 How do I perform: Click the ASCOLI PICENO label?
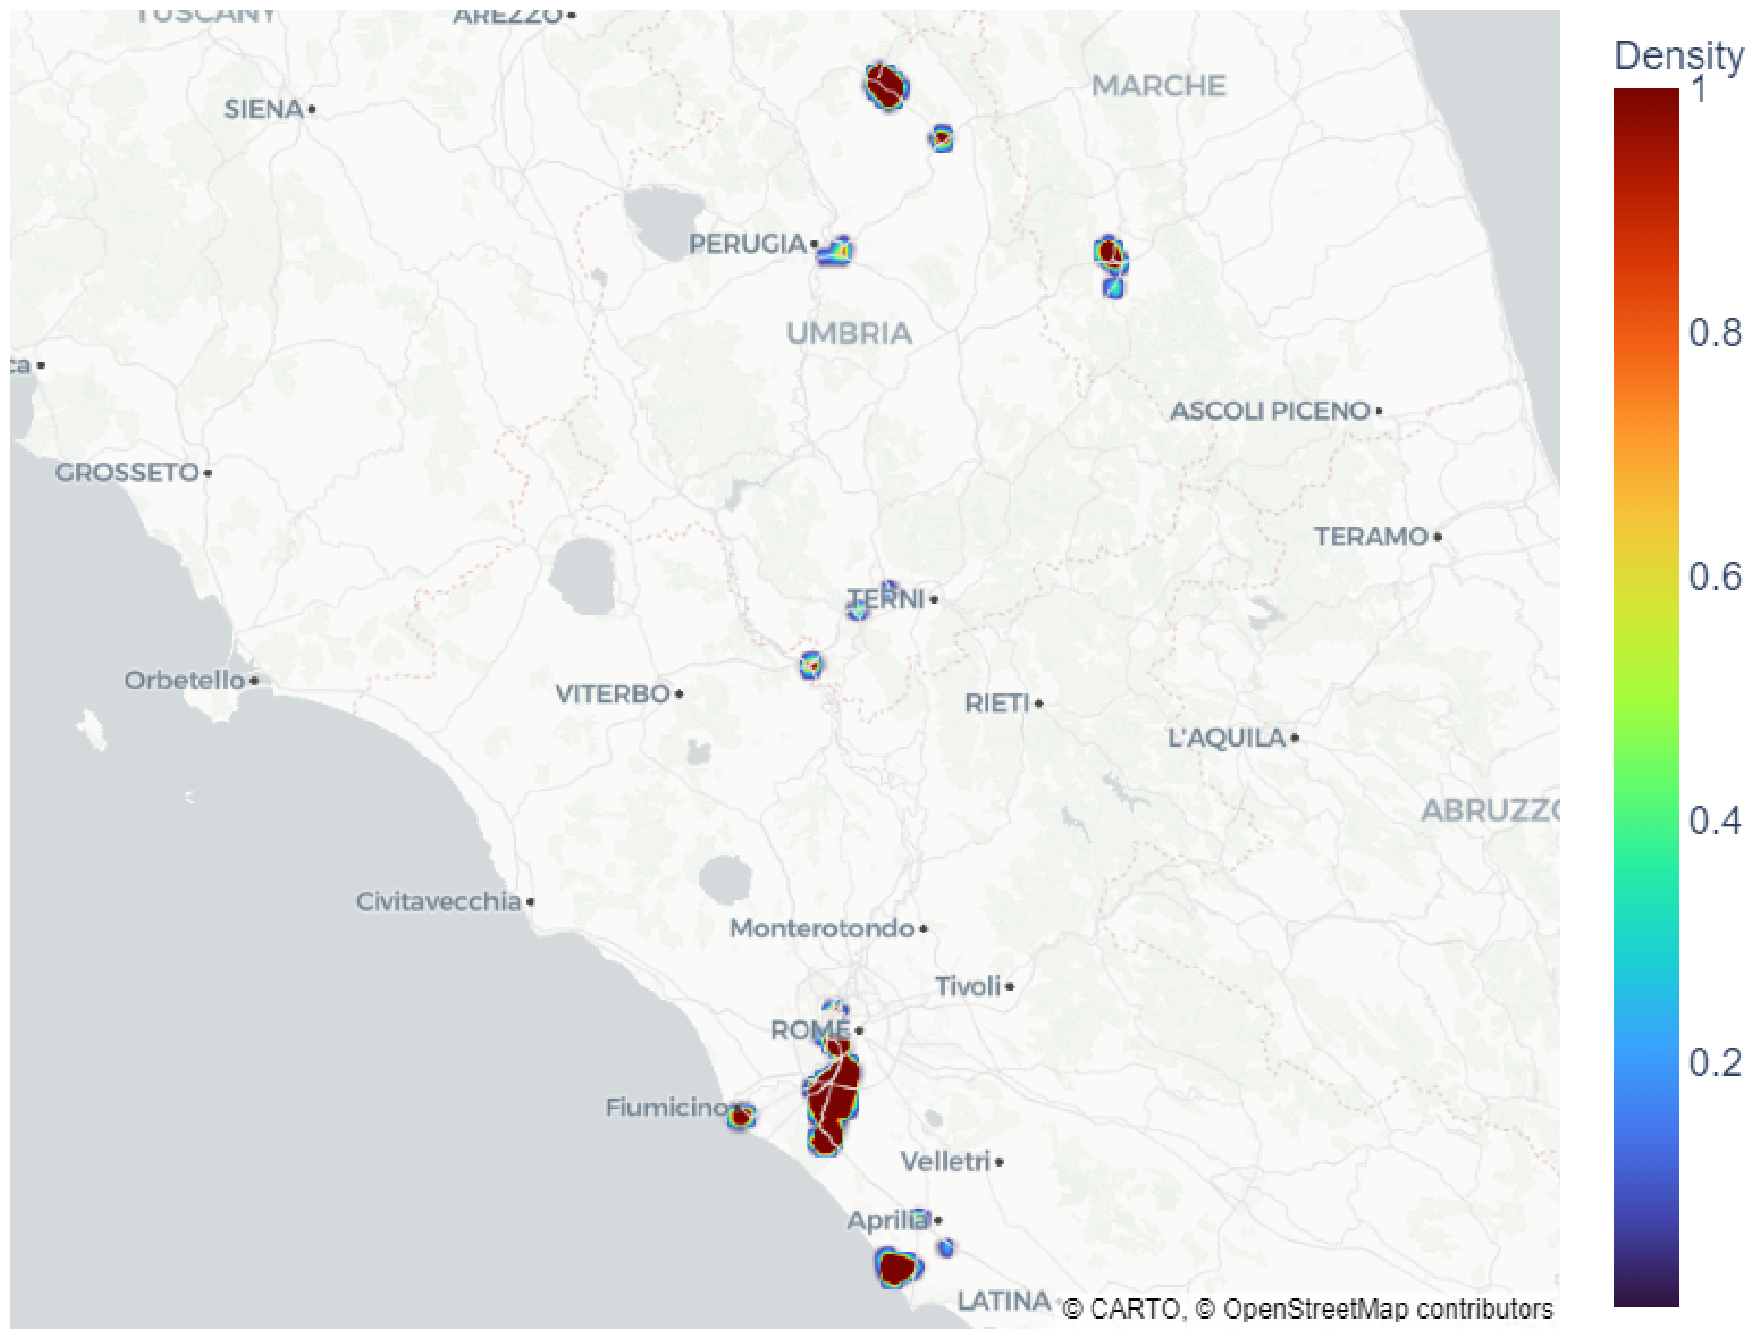coord(1270,411)
